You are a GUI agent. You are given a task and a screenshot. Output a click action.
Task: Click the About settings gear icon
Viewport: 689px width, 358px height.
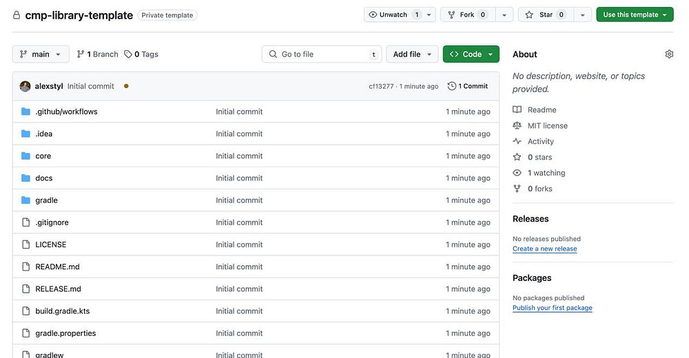coord(669,54)
